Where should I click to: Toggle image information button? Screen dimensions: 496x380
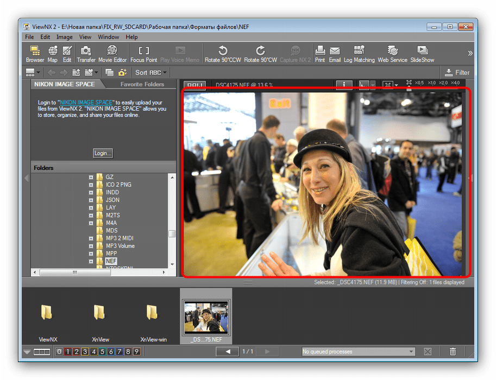[x=344, y=85]
